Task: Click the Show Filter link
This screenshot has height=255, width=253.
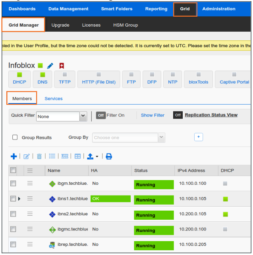Action: coord(153,115)
